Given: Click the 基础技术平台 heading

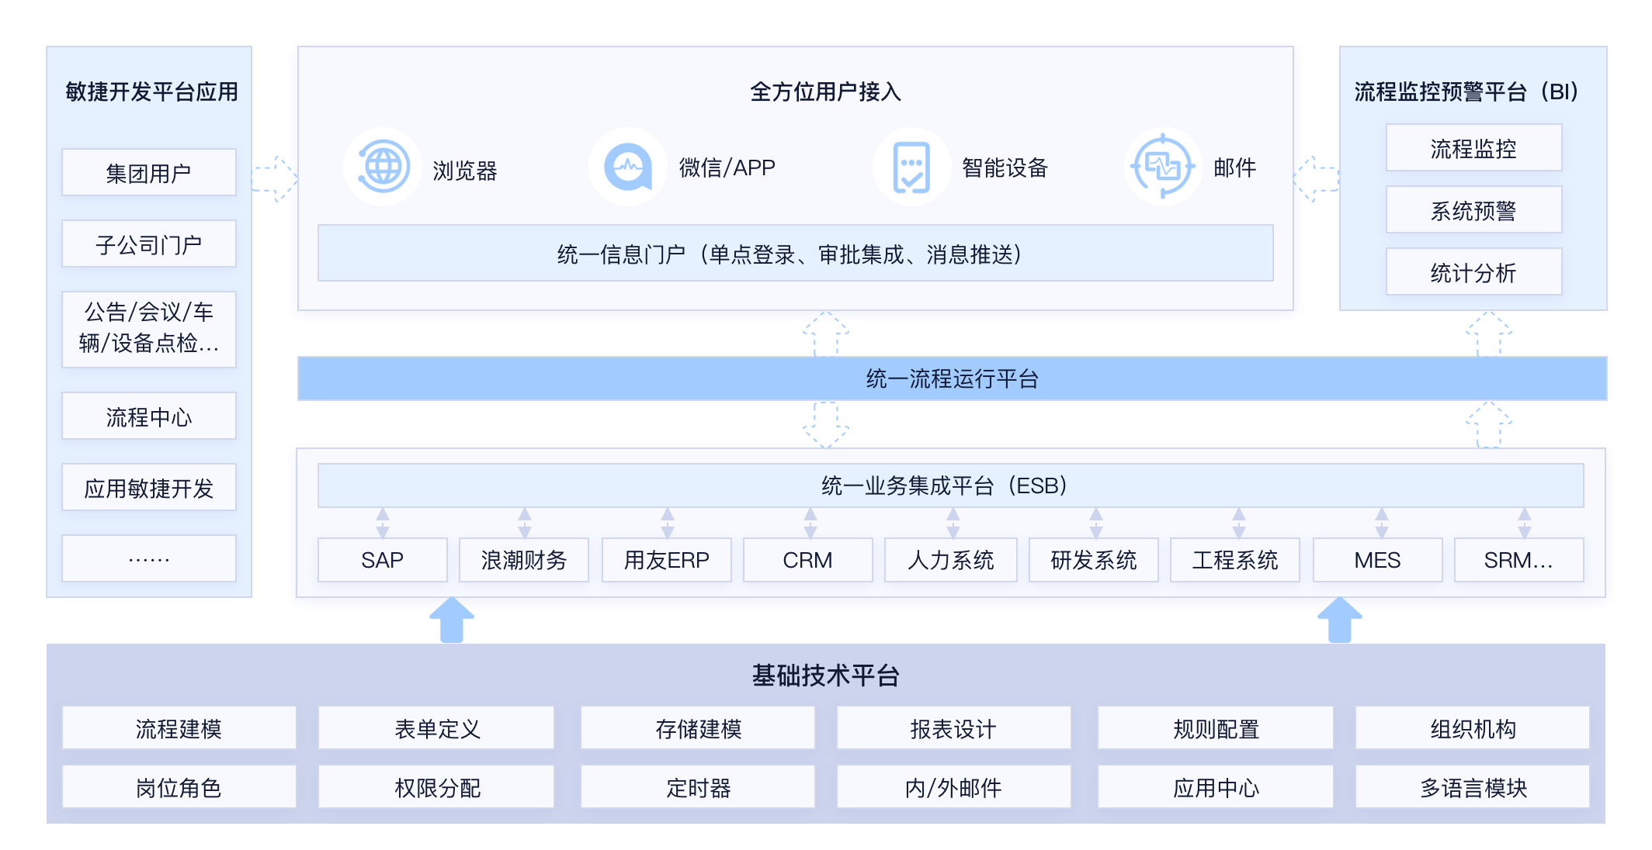Looking at the screenshot, I should click(825, 675).
